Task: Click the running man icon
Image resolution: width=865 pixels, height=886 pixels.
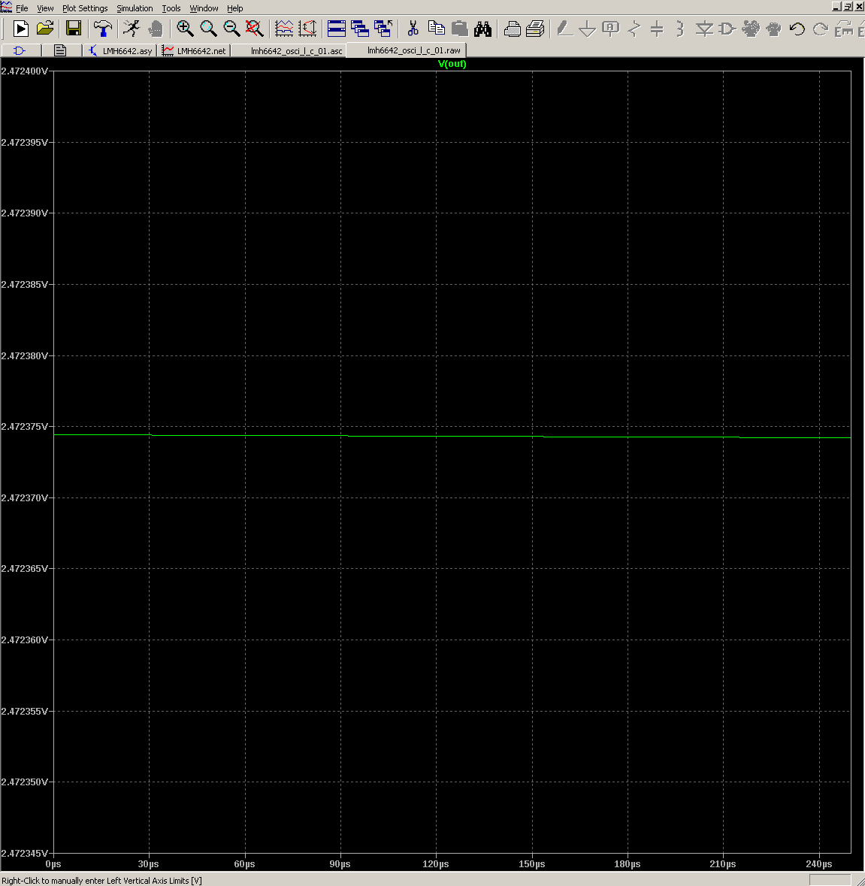Action: coord(132,29)
